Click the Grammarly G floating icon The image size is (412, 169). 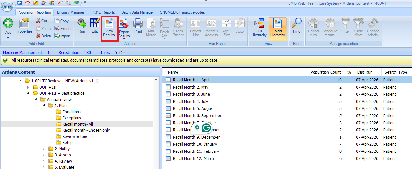point(206,128)
